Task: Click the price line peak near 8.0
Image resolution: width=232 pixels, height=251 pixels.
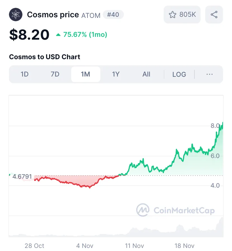Action: [222, 123]
